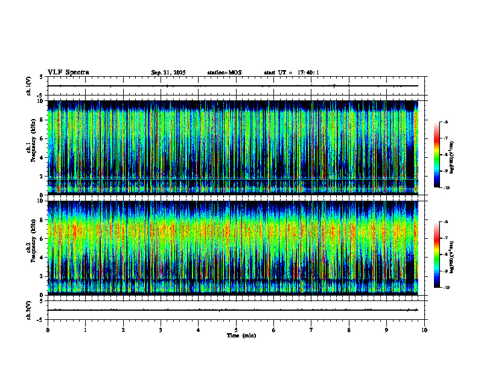The height and width of the screenshot is (370, 478).
Task: Click the ch.2 spectrogram color scale bar
Action: click(x=436, y=255)
